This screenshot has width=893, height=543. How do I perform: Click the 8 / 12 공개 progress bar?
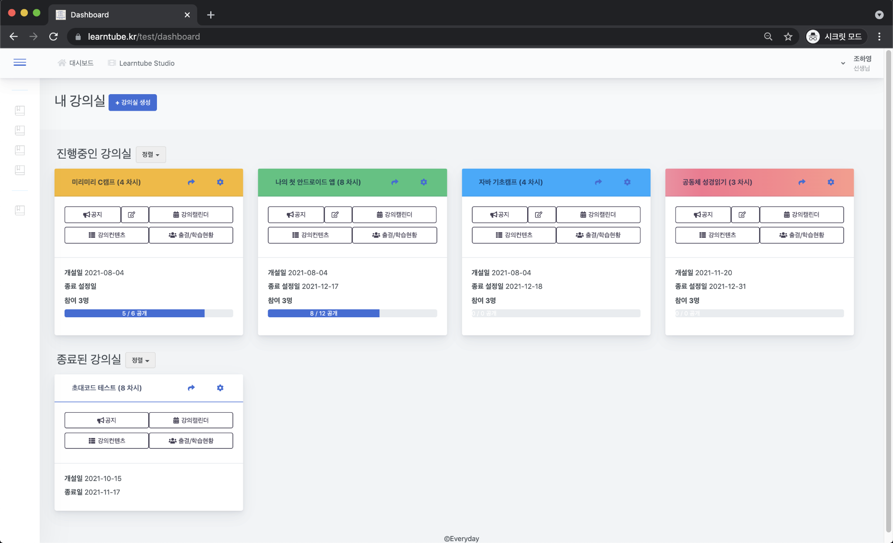point(324,313)
